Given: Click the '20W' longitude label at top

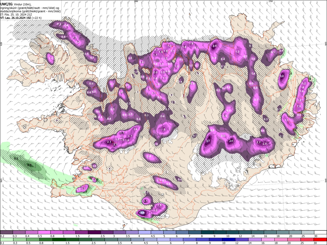Looking at the screenshot, I should [x=136, y=1].
